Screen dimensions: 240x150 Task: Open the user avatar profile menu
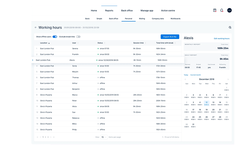point(229,10)
